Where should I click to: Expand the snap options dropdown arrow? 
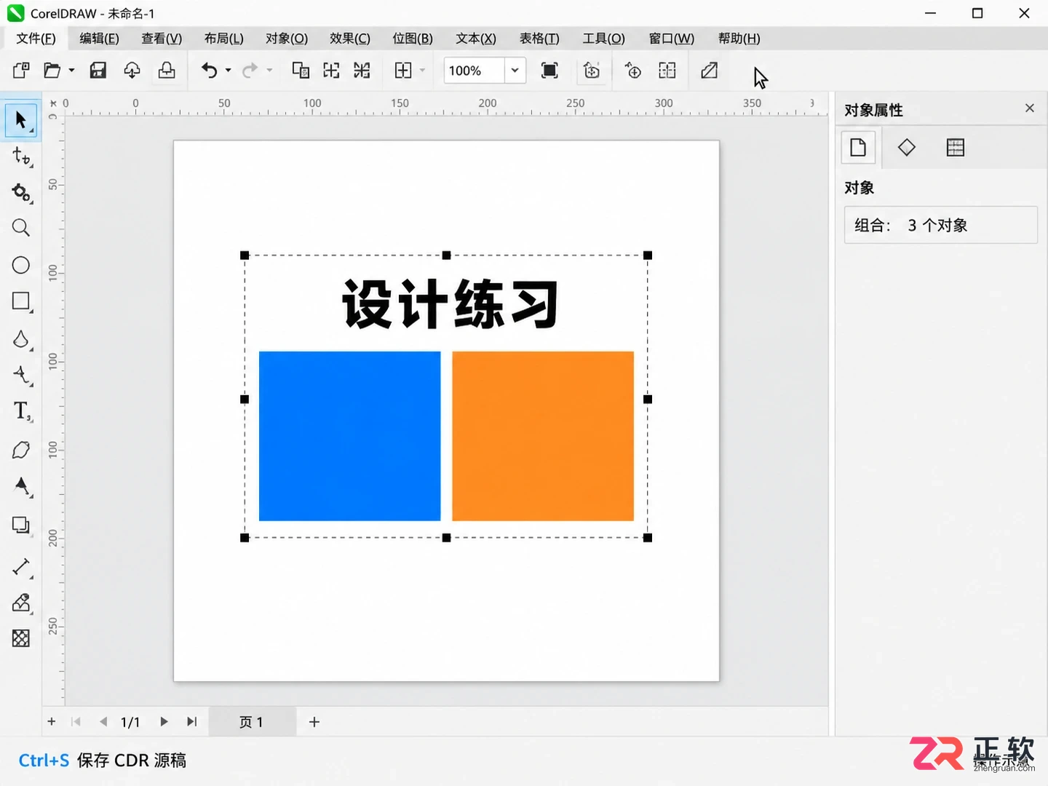(x=422, y=71)
